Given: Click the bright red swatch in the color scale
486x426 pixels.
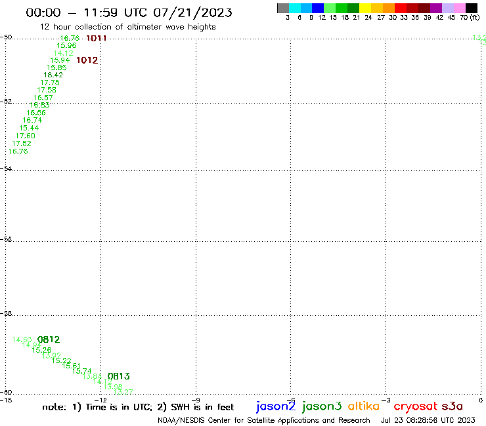Looking at the screenshot, I should [x=401, y=8].
